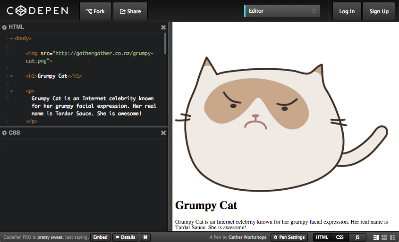Click the grumpy cat preview image

281,124
